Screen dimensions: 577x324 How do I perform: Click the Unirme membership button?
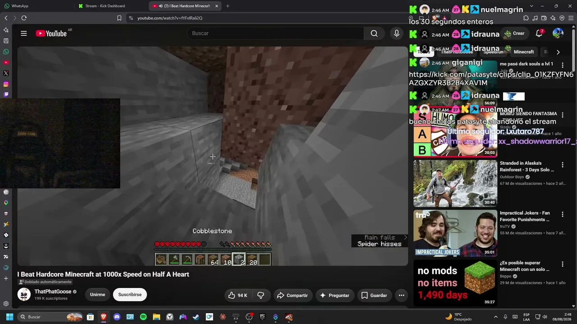pyautogui.click(x=97, y=295)
